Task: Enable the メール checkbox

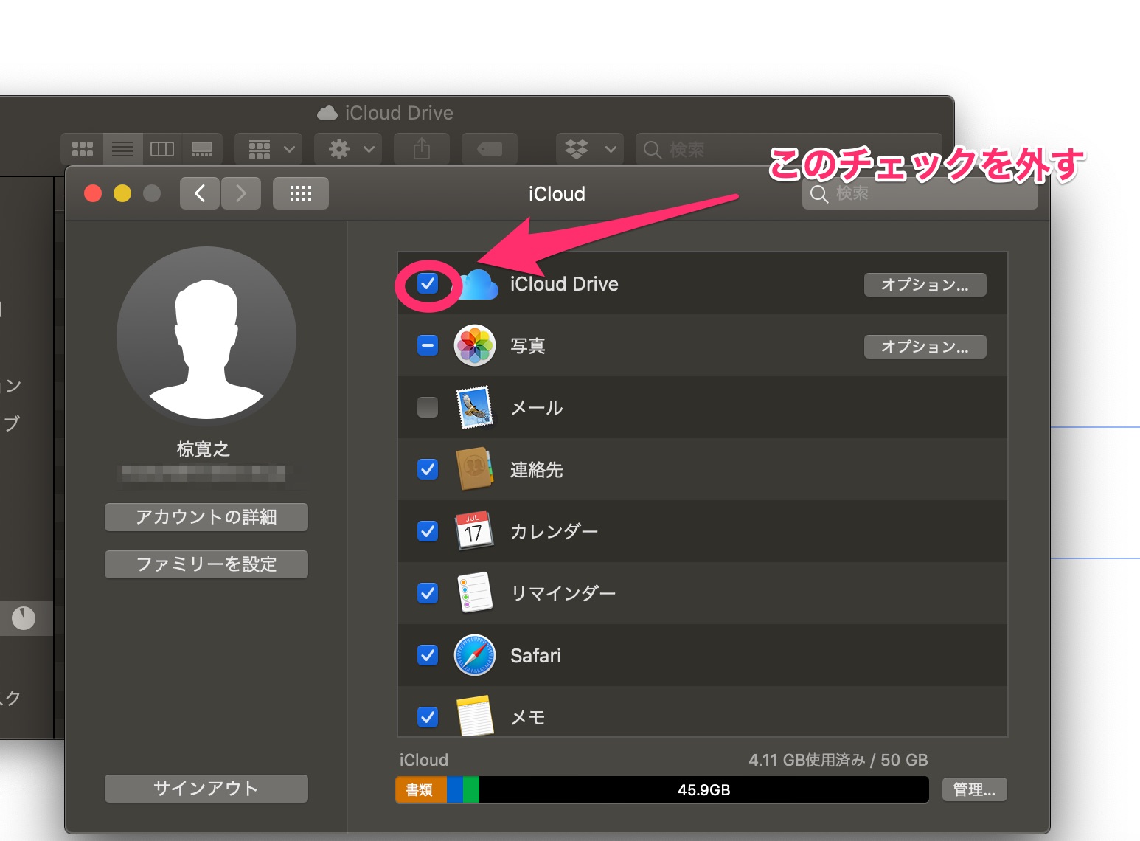Action: [x=428, y=407]
